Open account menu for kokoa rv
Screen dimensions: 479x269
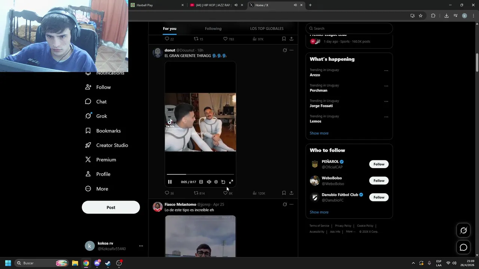click(114, 246)
